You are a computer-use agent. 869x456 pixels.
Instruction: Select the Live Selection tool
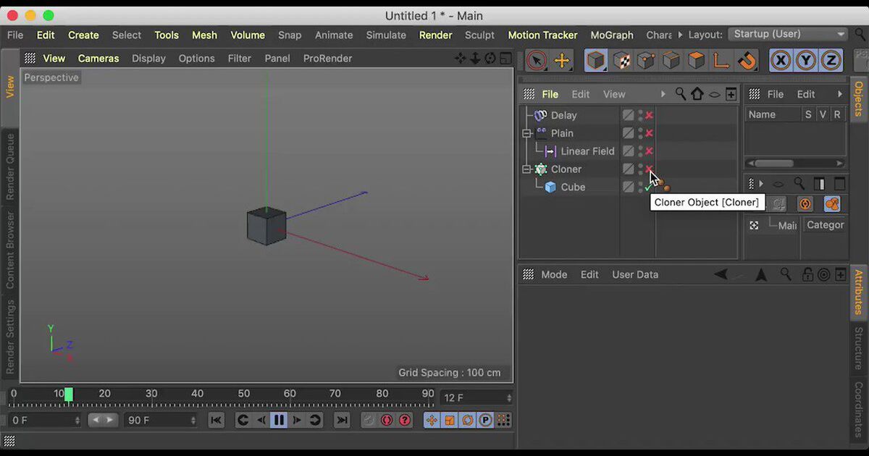[537, 60]
